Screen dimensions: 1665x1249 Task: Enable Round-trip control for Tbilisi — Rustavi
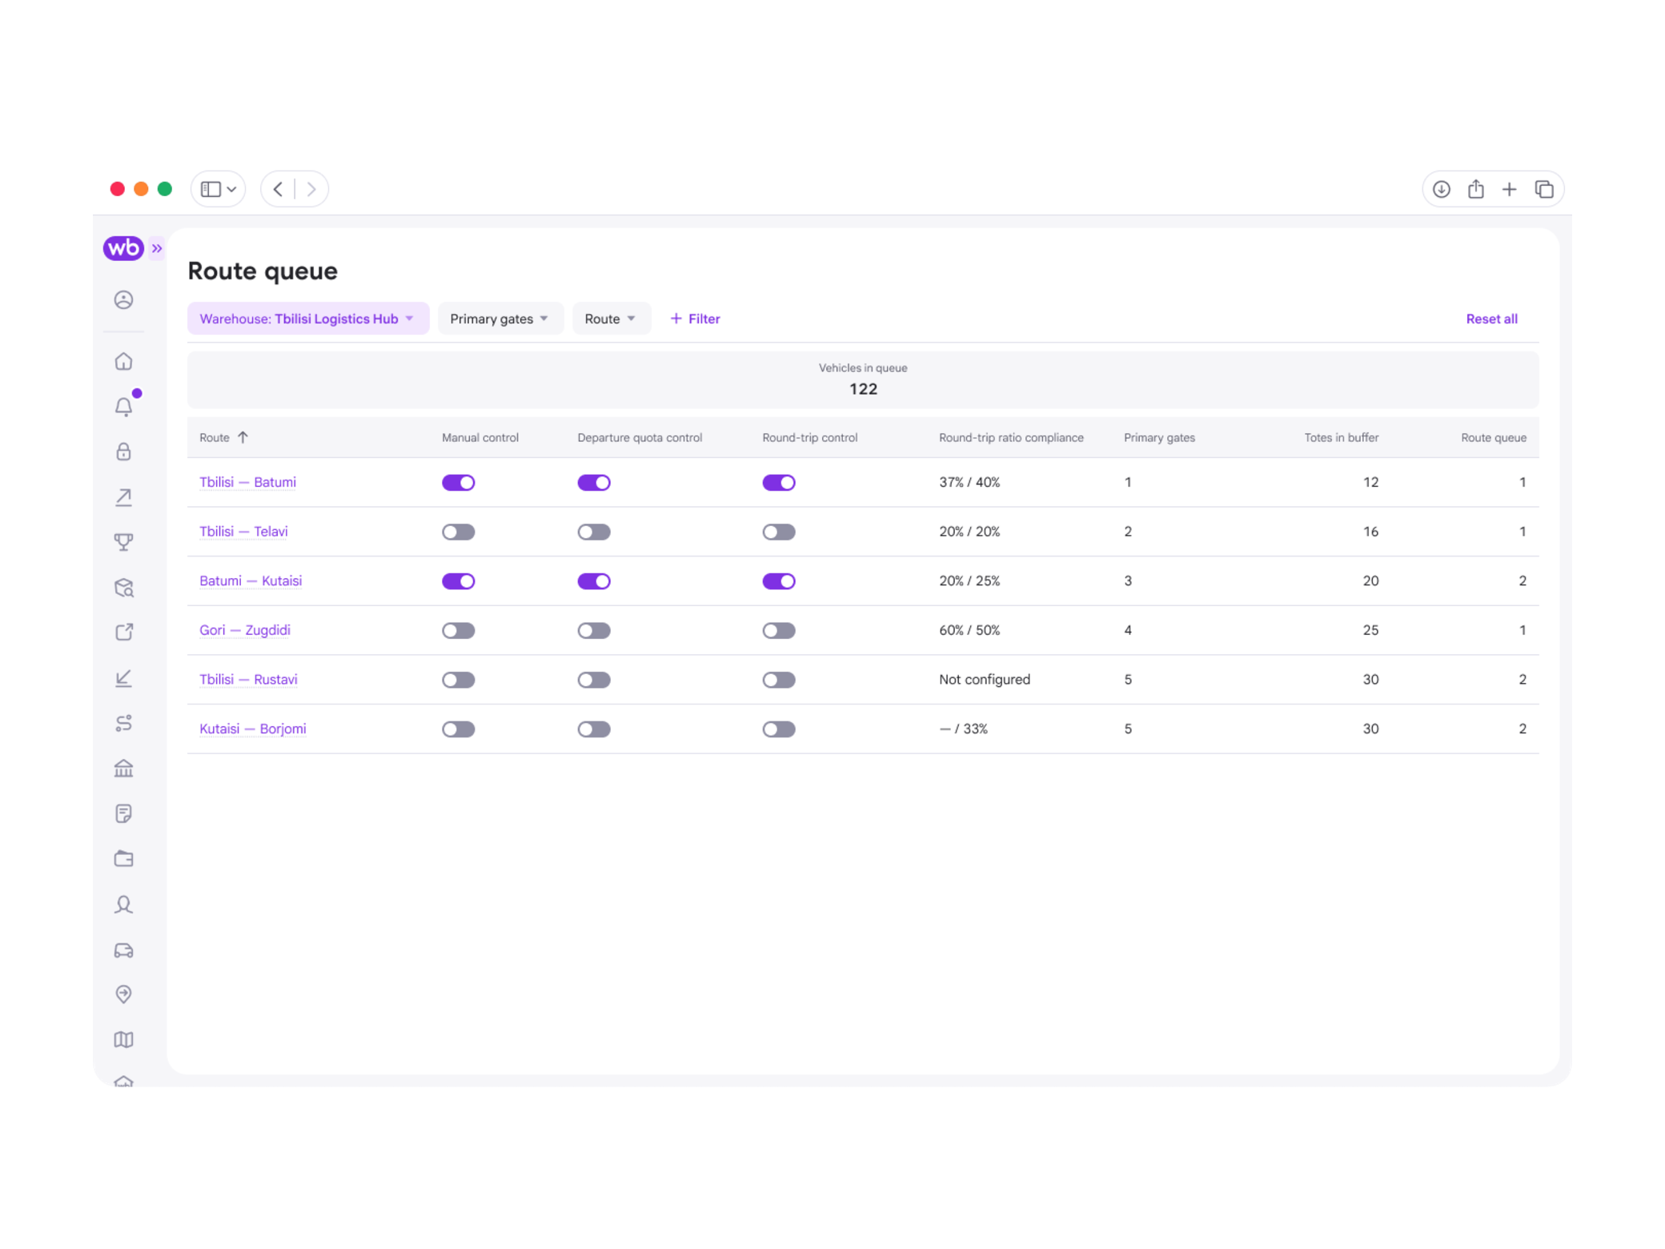pyautogui.click(x=778, y=681)
